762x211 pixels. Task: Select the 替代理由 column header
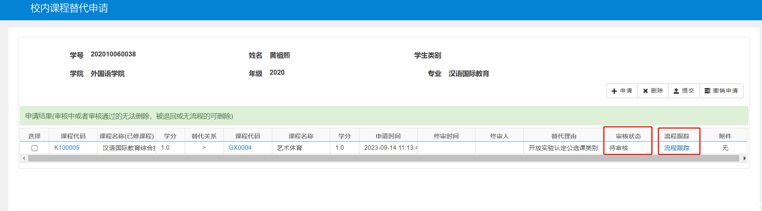tap(564, 136)
